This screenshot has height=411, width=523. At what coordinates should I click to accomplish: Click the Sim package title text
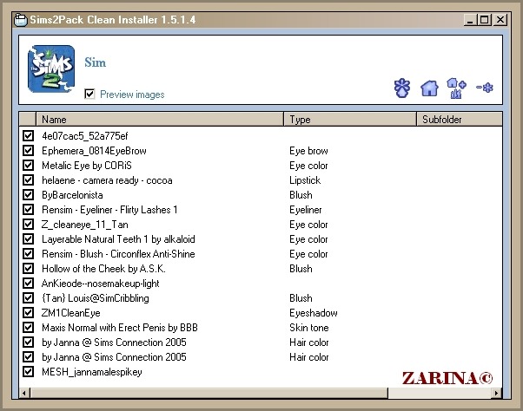(95, 62)
